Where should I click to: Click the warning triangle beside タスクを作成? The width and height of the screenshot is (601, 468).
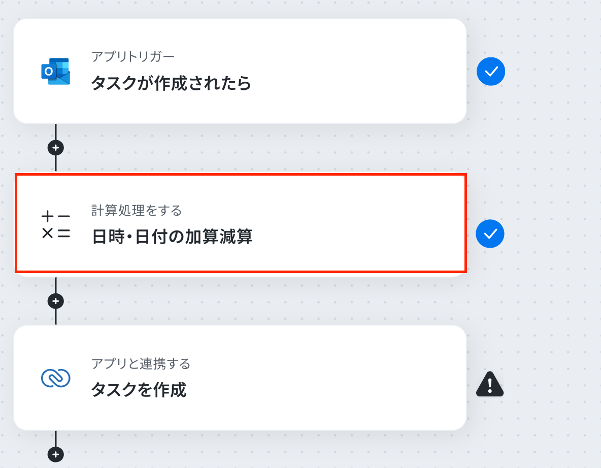pyautogui.click(x=490, y=384)
